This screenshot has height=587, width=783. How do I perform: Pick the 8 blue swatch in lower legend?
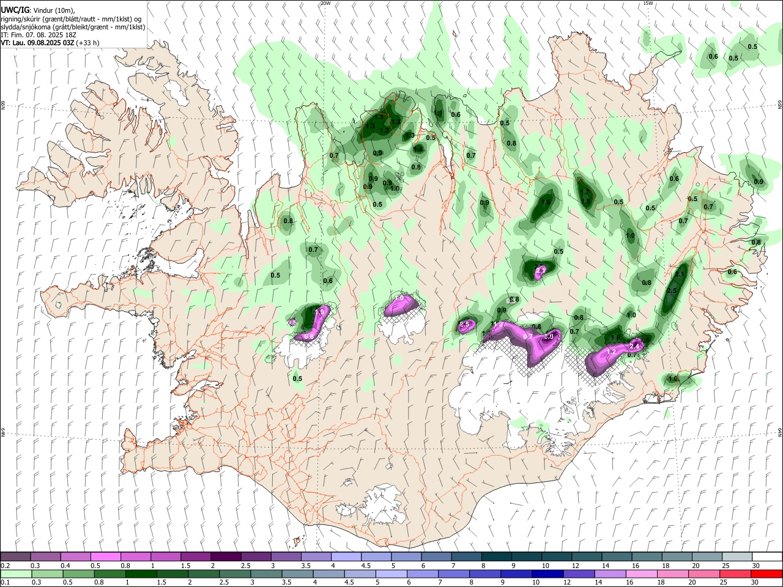pyautogui.click(x=485, y=574)
